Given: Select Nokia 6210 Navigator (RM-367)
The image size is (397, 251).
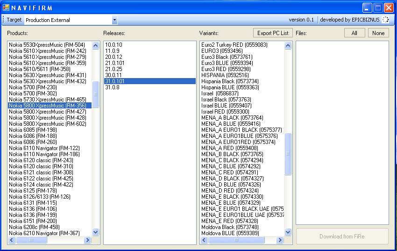Looking at the screenshot, I should 50,233.
